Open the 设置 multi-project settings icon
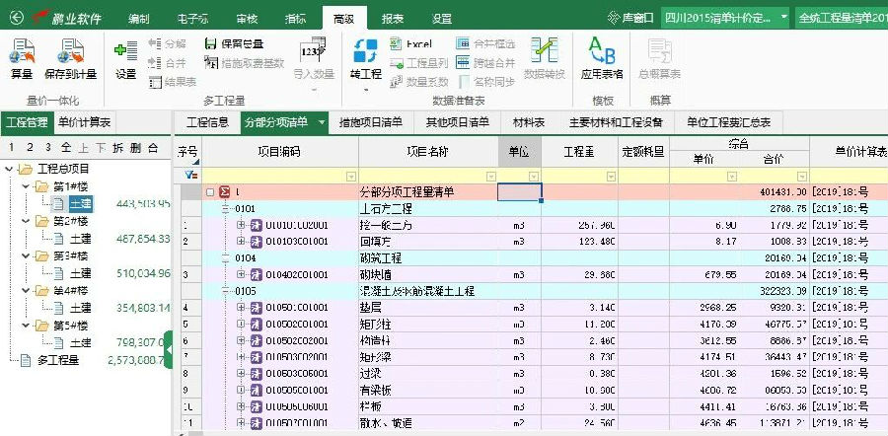Screen dimensions: 888x436 pos(125,51)
